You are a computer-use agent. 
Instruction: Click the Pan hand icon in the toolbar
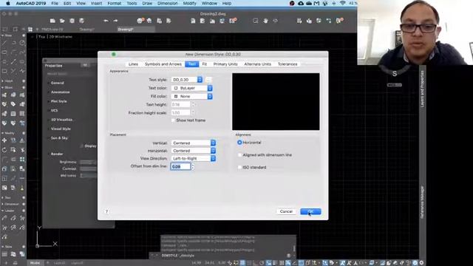click(265, 21)
